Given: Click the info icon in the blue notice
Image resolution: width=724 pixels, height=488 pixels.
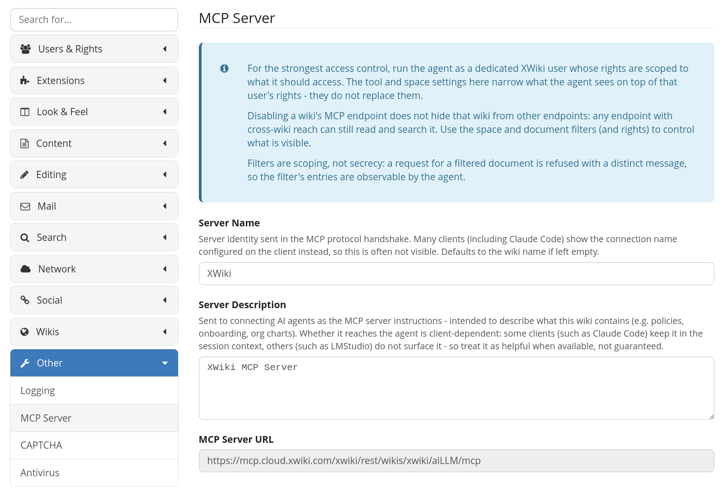Looking at the screenshot, I should click(x=224, y=68).
